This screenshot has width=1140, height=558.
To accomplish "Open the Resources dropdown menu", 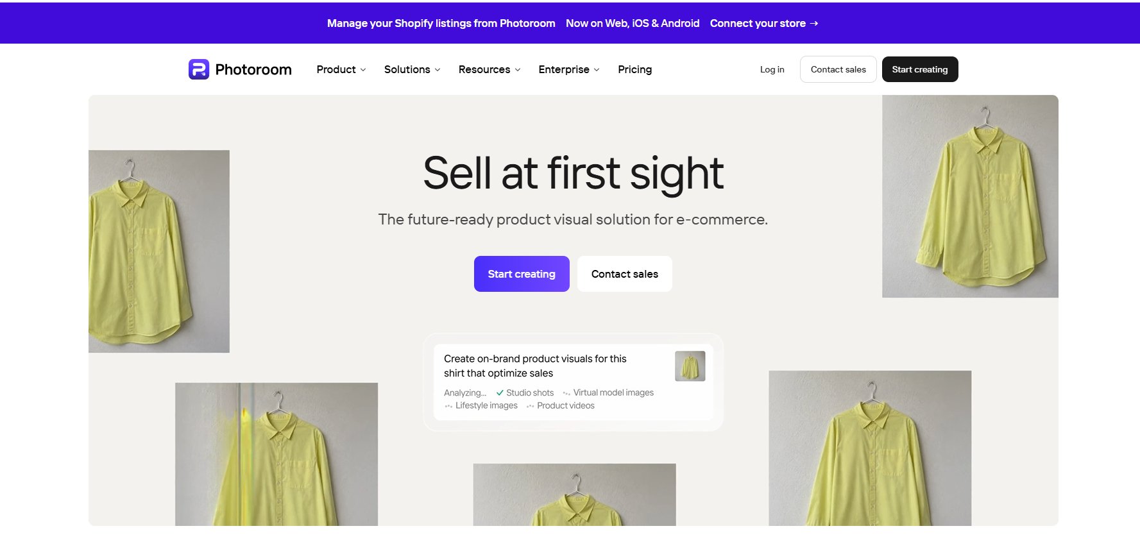I will 489,69.
